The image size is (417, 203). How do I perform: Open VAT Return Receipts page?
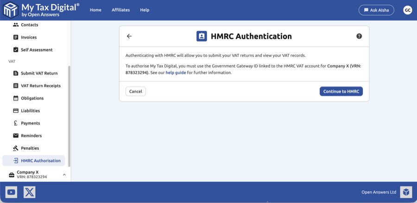pos(41,86)
